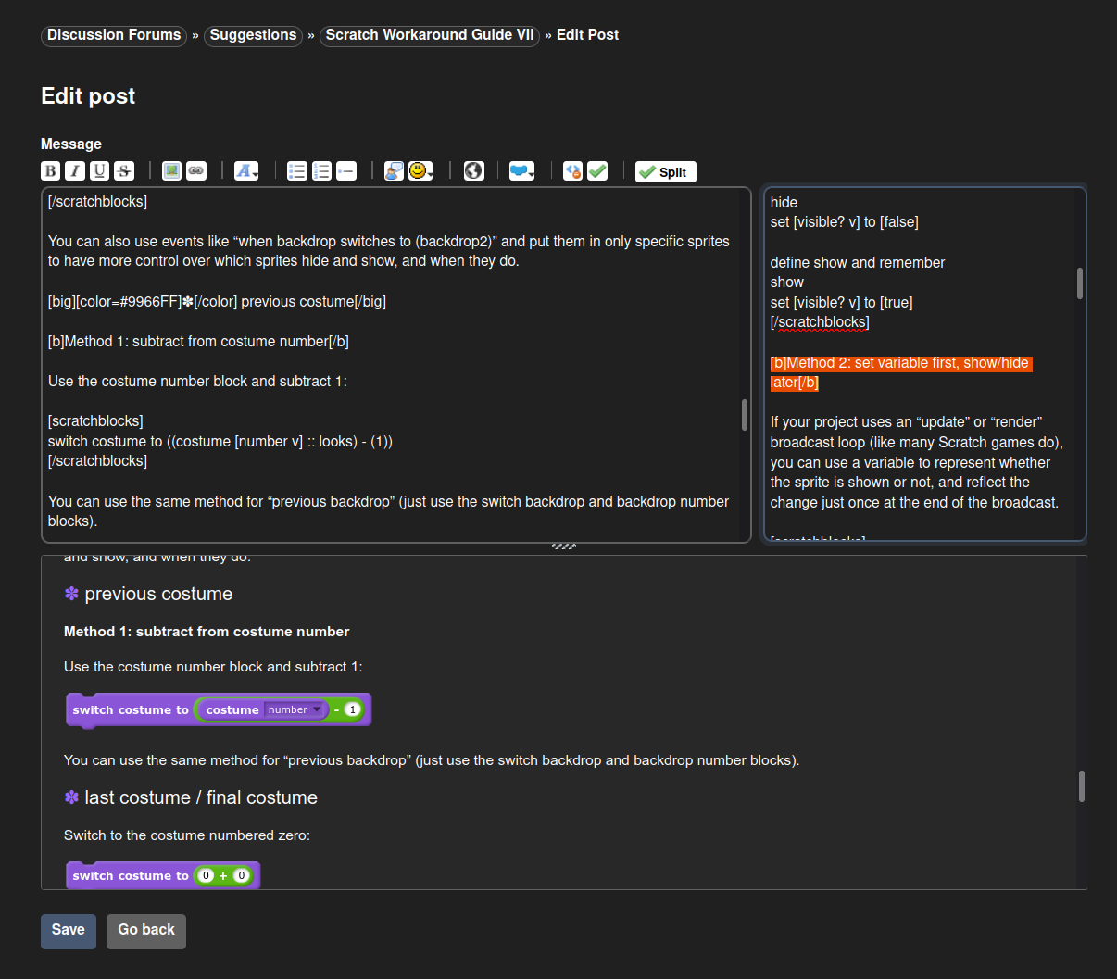
Task: Click the preview pane scrollbar thumb
Action: click(1082, 786)
